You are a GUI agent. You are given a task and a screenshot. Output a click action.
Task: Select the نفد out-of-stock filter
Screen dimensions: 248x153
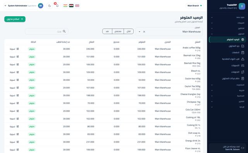click(x=107, y=31)
